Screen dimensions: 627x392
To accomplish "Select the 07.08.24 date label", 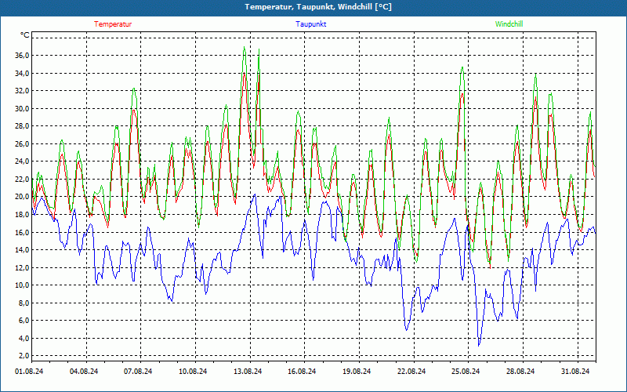I will (x=138, y=371).
